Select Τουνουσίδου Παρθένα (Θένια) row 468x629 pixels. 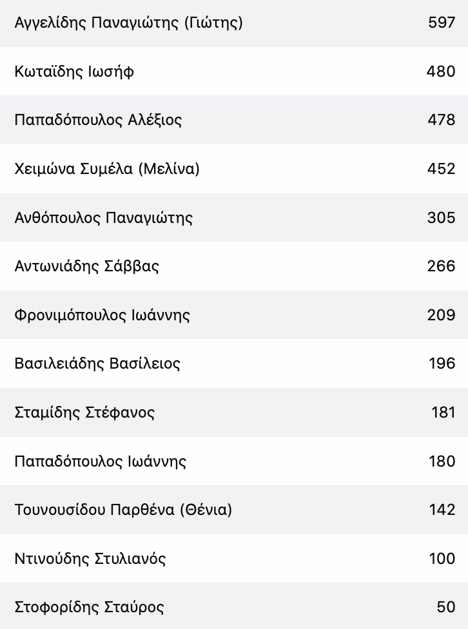pyautogui.click(x=234, y=510)
